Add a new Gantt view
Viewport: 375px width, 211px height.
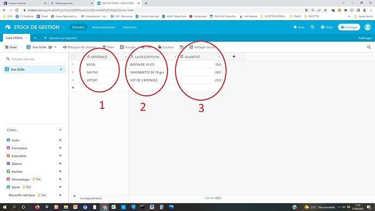click(x=60, y=187)
